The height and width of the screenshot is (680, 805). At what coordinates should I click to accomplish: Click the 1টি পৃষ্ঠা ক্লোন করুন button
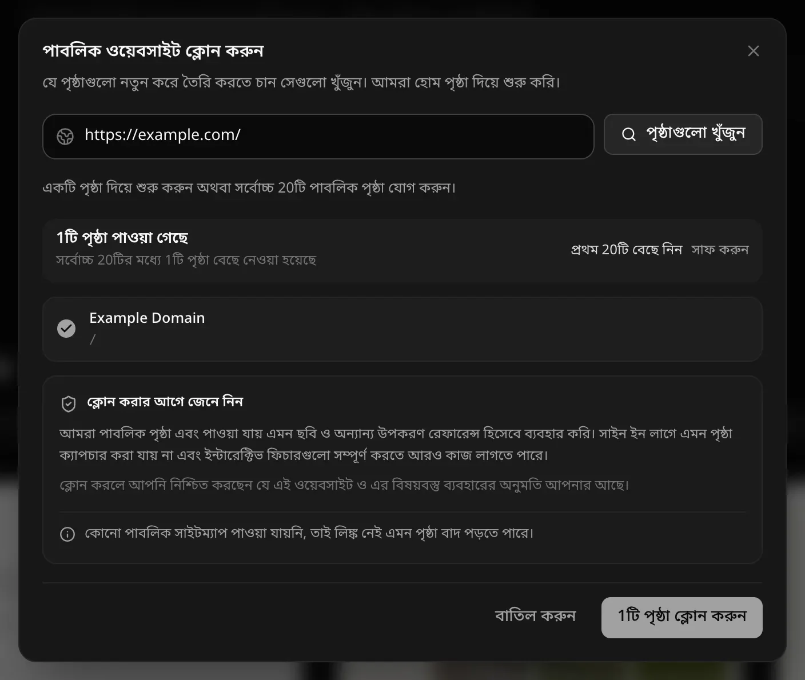682,617
